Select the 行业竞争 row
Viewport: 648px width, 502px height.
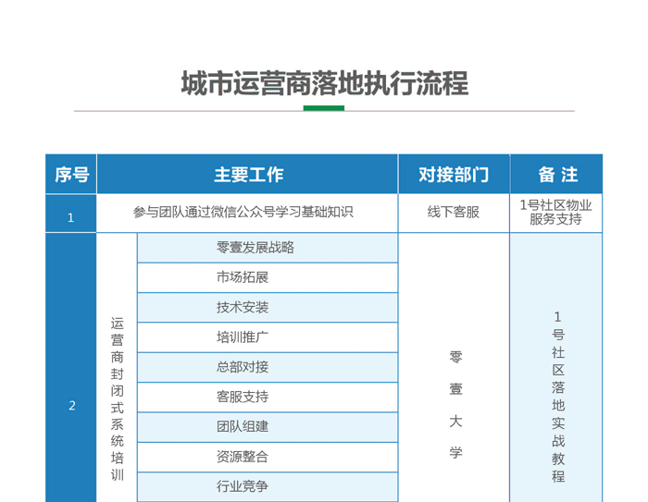click(x=268, y=486)
